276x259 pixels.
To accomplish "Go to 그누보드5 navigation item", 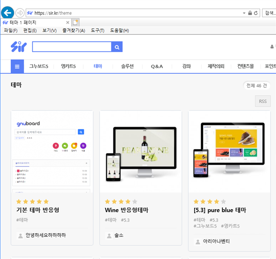I will click(x=38, y=67).
